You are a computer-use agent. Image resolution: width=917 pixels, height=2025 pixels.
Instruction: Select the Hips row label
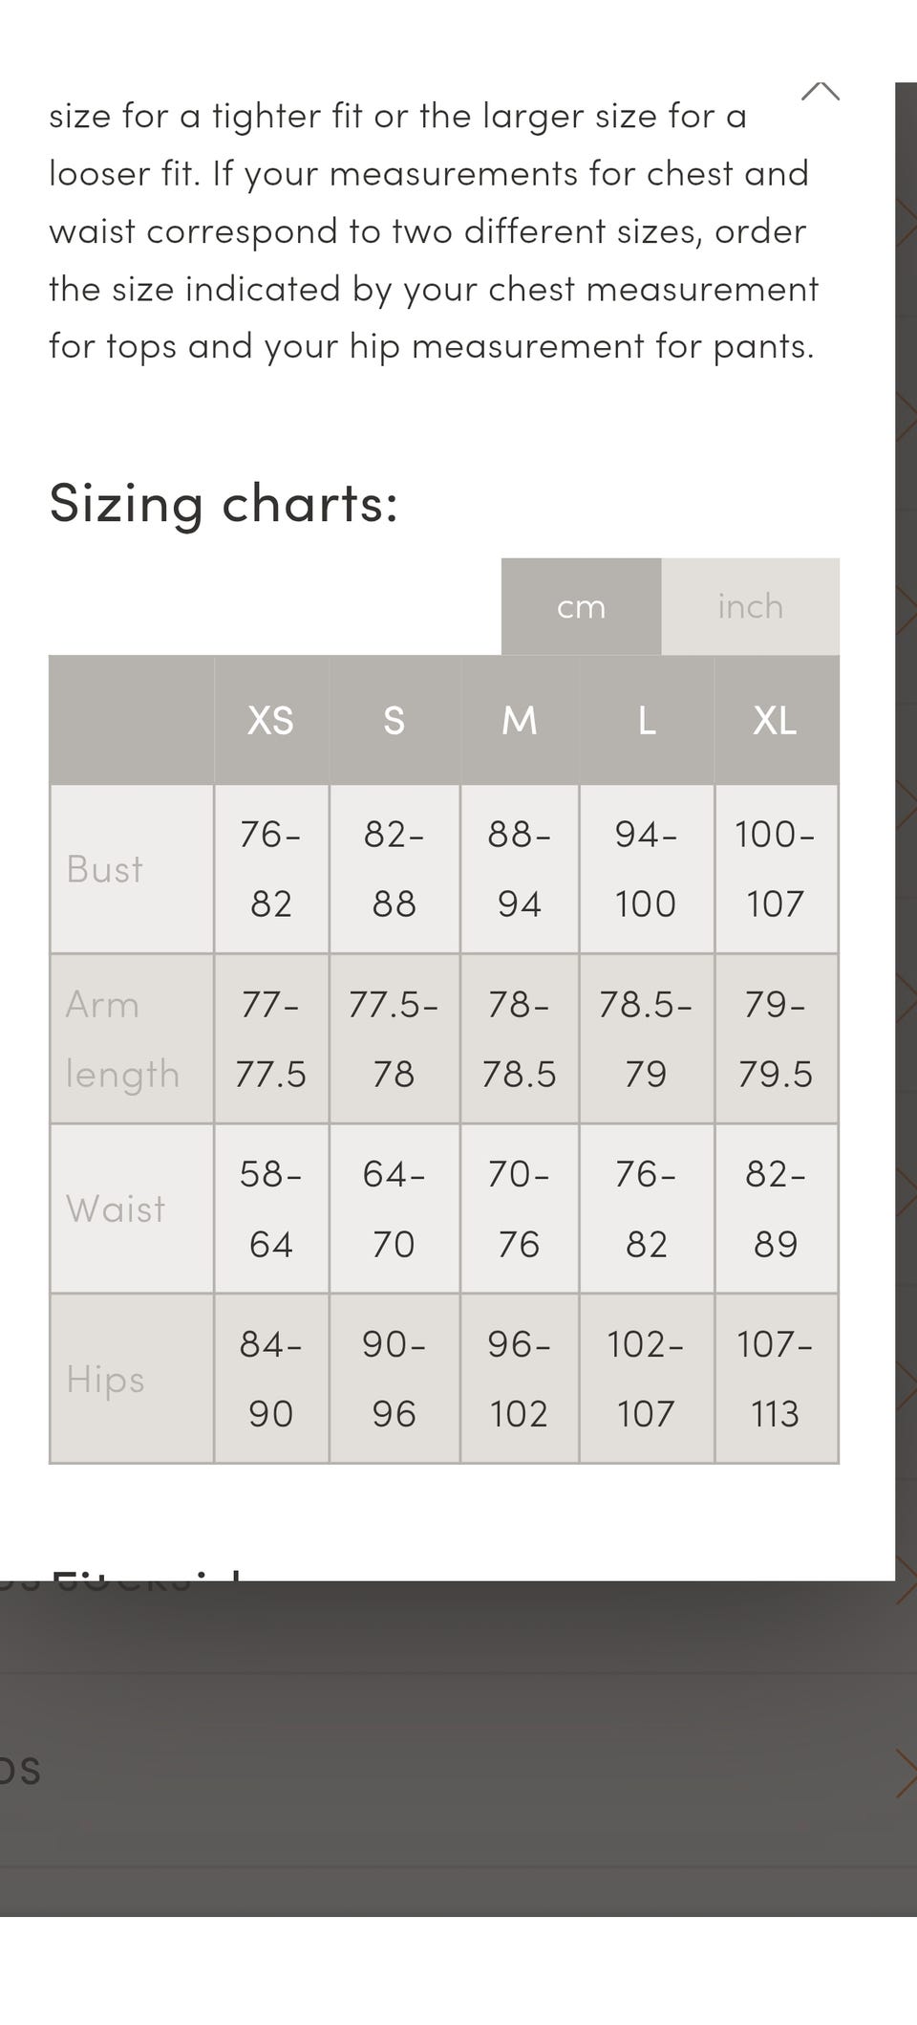tap(106, 1380)
